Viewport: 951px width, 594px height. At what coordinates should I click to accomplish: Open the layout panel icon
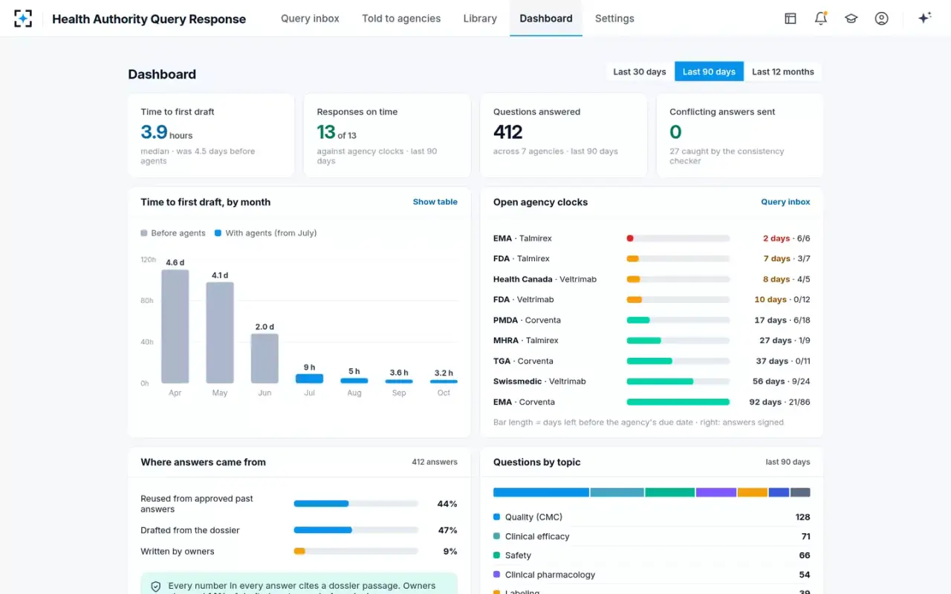[x=791, y=19]
